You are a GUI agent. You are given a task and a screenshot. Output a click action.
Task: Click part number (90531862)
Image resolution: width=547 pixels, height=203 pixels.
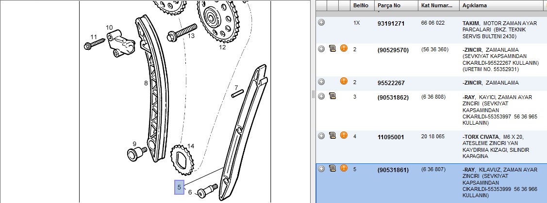[393, 97]
